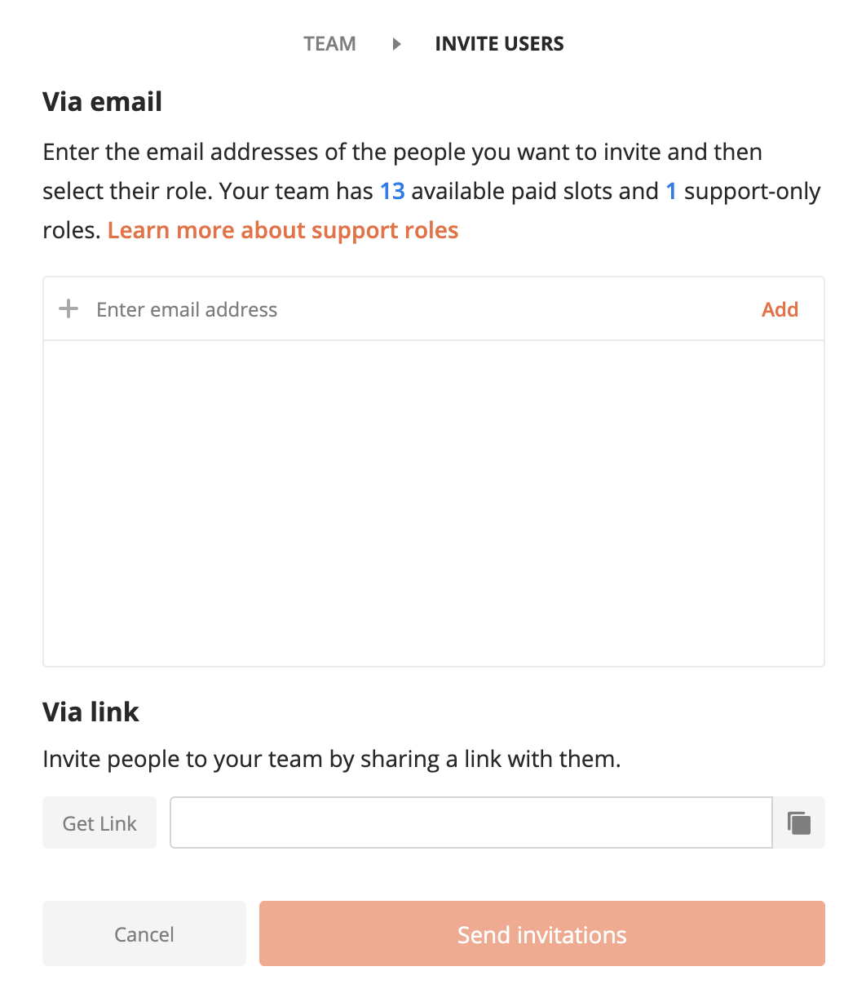Click the Via link heading
The image size is (866, 1002).
(x=91, y=712)
